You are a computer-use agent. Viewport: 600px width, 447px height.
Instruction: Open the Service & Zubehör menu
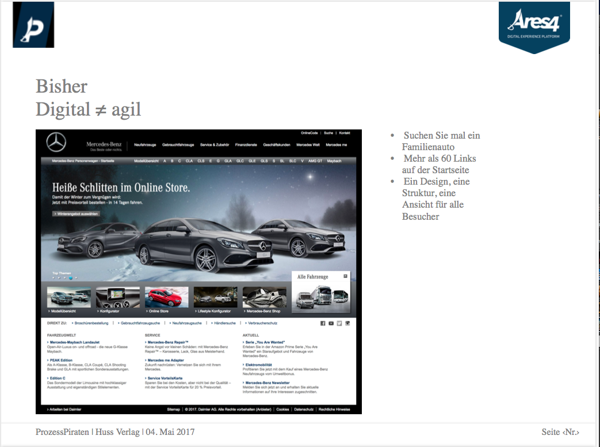pos(215,144)
